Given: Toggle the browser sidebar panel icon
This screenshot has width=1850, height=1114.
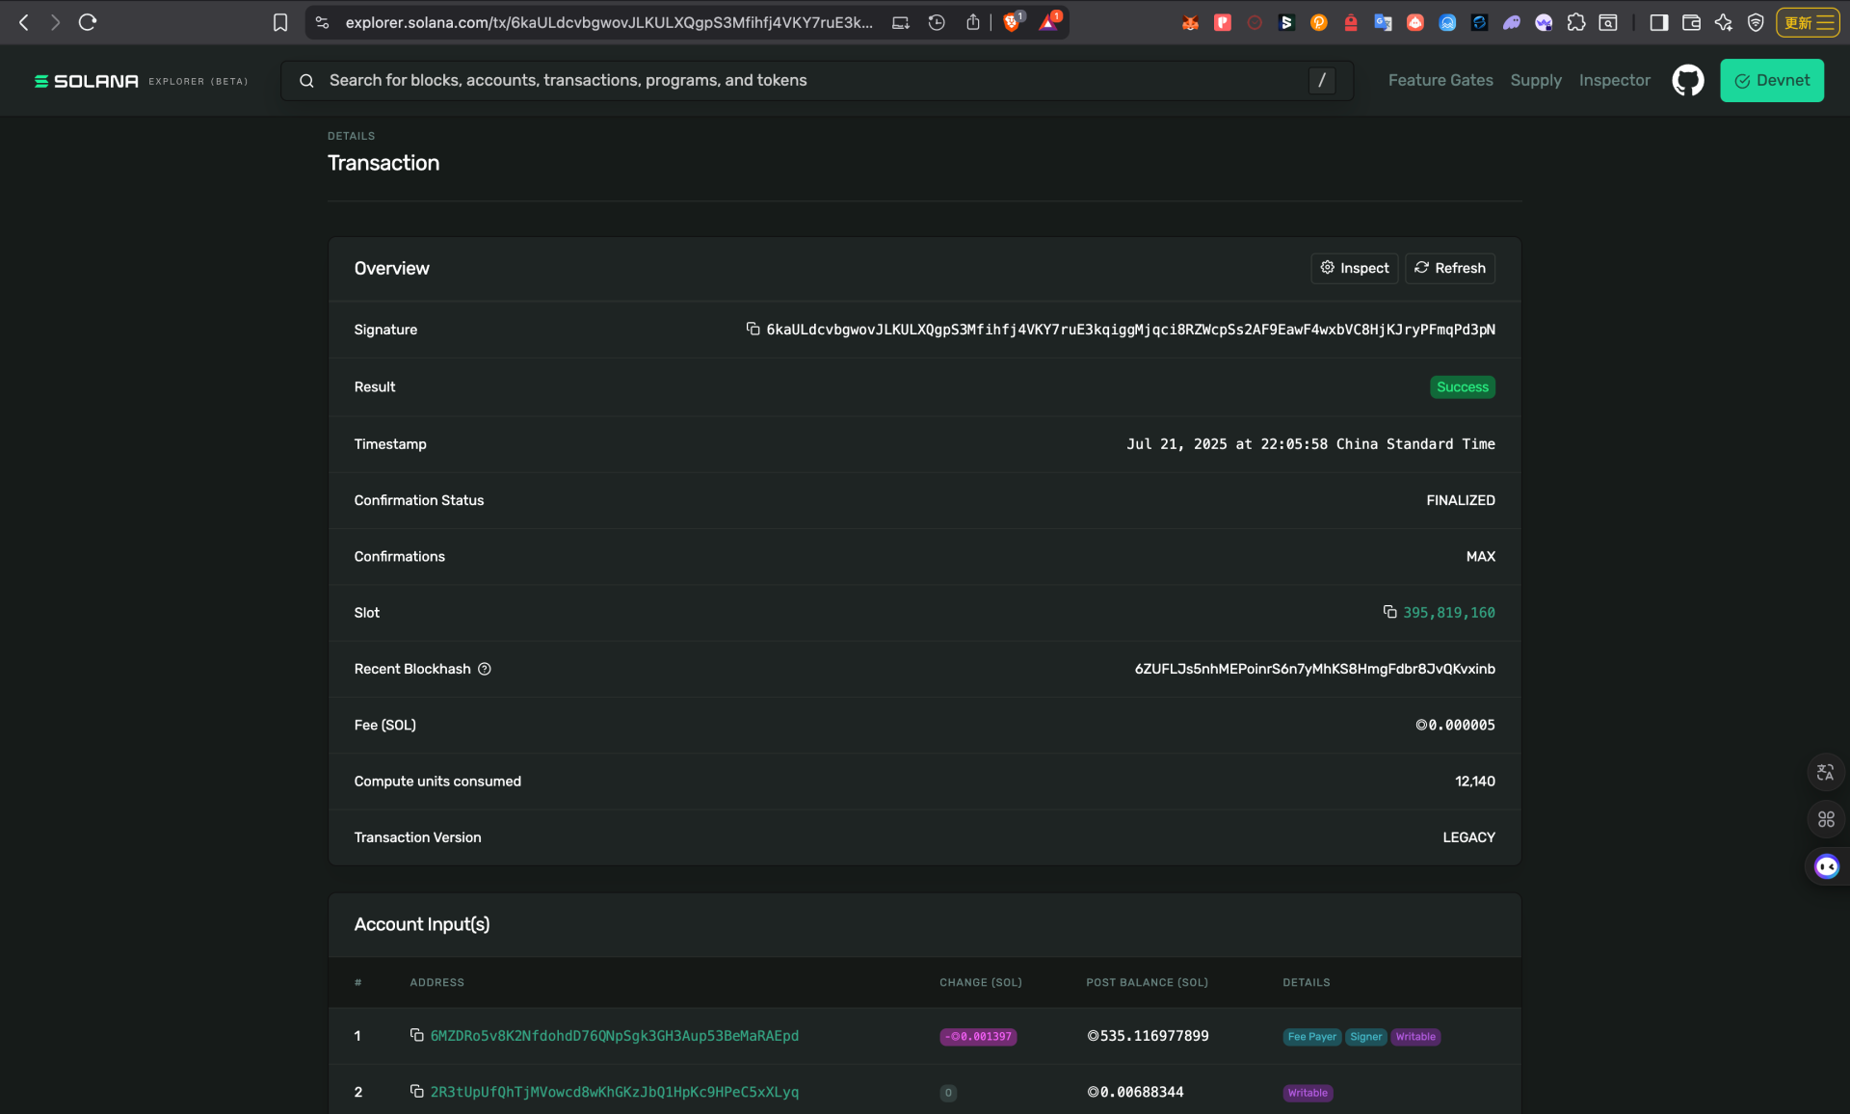Looking at the screenshot, I should tap(1659, 22).
